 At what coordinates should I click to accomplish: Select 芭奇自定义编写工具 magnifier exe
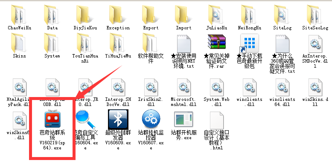tap(85, 120)
